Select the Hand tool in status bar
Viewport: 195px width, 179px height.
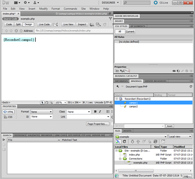47,102
